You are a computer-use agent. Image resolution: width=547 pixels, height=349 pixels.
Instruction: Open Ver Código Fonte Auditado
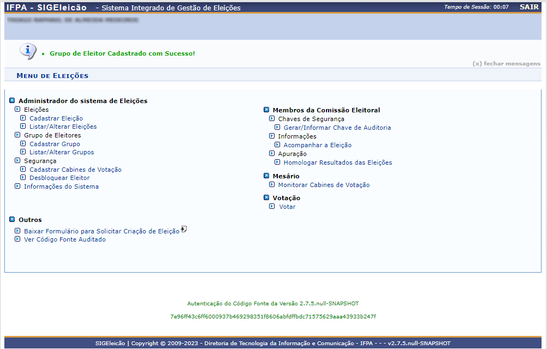pos(65,239)
